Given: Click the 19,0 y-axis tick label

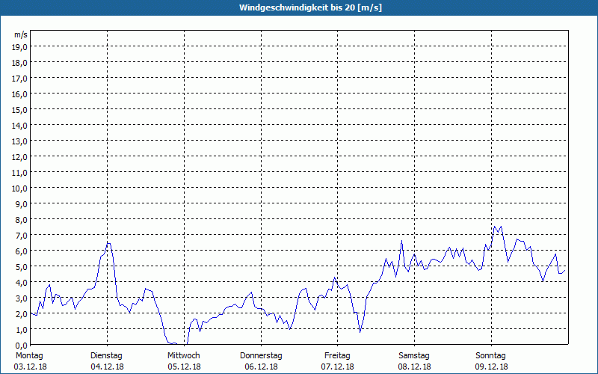Looking at the screenshot, I should (x=19, y=47).
